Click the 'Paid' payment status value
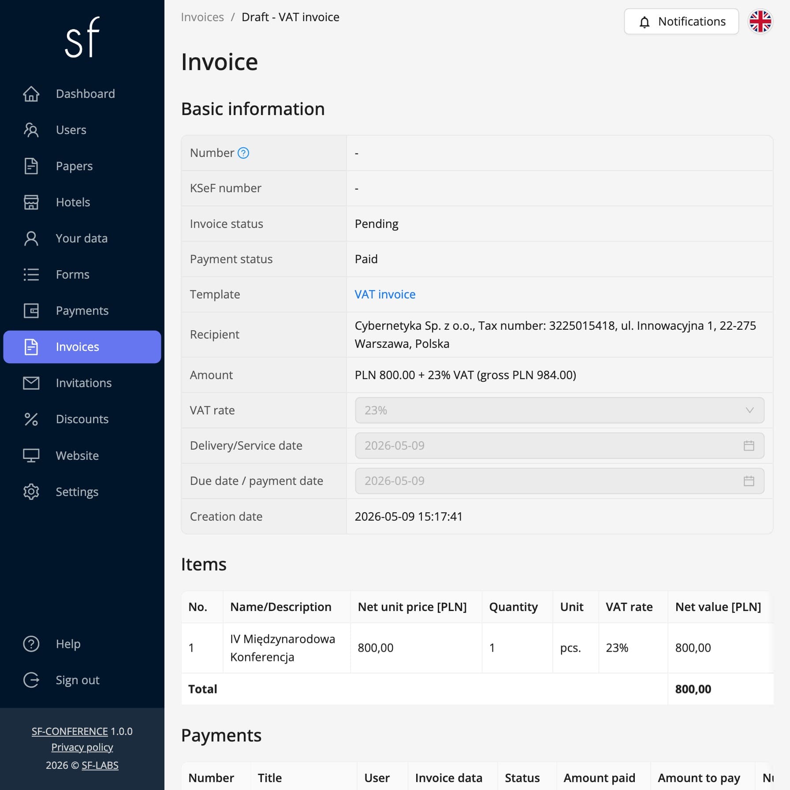The width and height of the screenshot is (790, 790). (366, 259)
